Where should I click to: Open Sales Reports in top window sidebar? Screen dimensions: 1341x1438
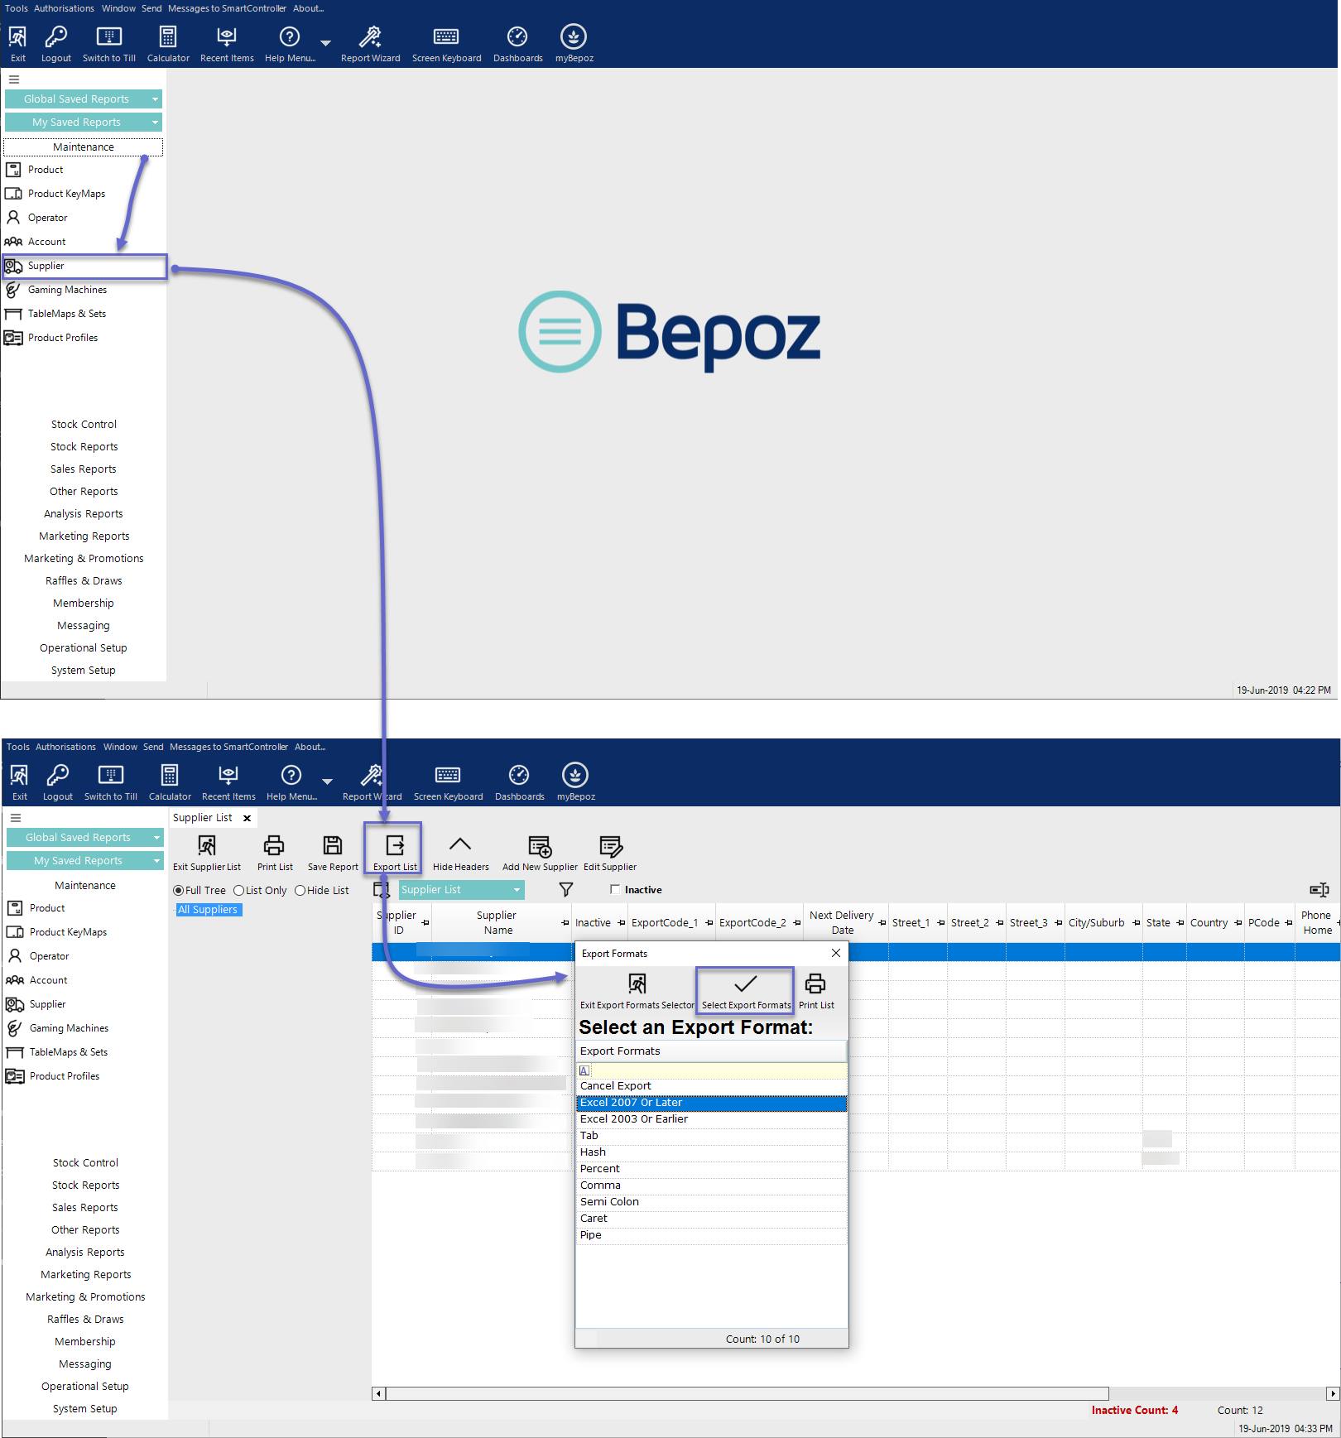(84, 469)
